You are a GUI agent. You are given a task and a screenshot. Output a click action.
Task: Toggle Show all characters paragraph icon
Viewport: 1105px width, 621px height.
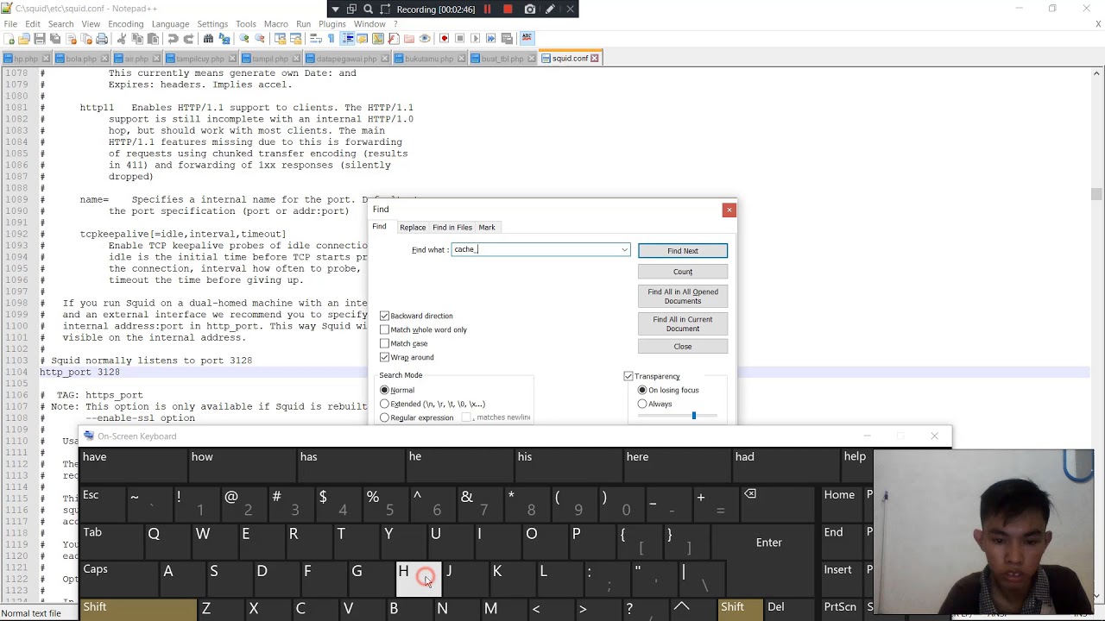coord(331,39)
